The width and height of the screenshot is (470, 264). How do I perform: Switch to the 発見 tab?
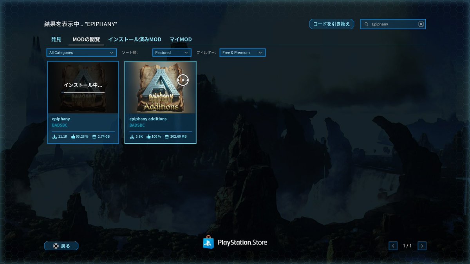pos(56,40)
